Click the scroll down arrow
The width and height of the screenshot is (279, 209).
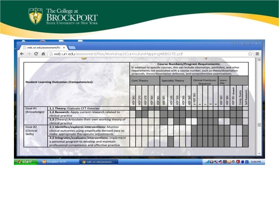pos(259,154)
